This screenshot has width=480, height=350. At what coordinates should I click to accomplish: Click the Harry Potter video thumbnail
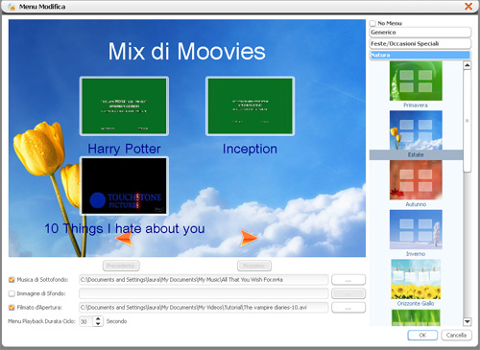pyautogui.click(x=124, y=106)
